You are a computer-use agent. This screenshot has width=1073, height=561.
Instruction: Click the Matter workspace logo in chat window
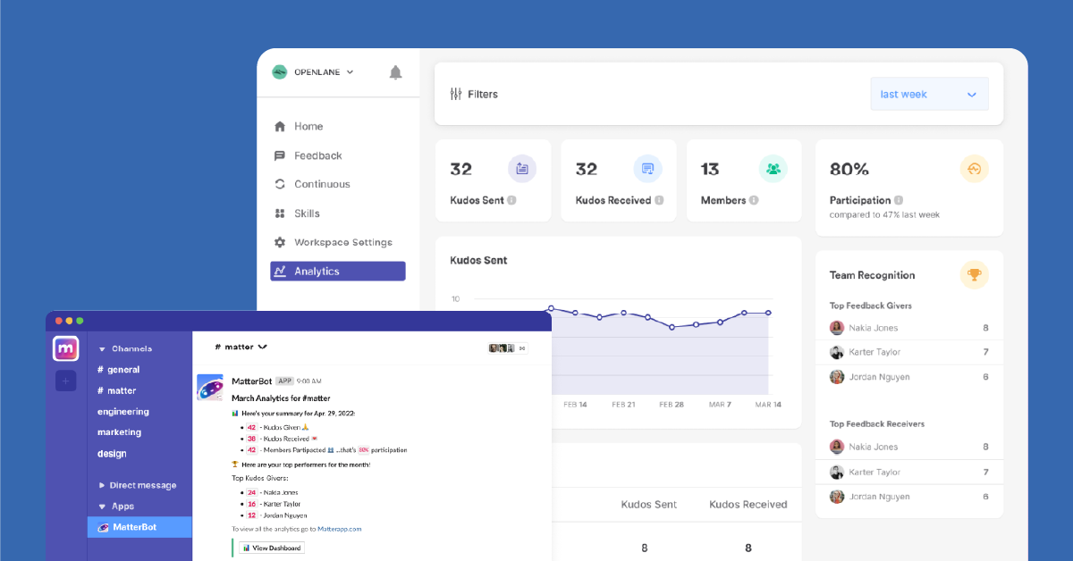click(66, 348)
